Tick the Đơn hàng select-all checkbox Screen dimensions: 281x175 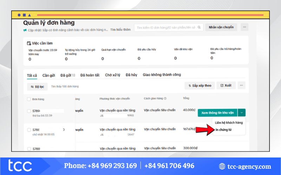click(x=29, y=99)
